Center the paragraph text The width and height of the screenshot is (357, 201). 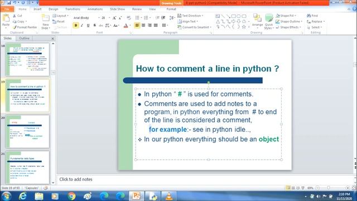pos(143,25)
